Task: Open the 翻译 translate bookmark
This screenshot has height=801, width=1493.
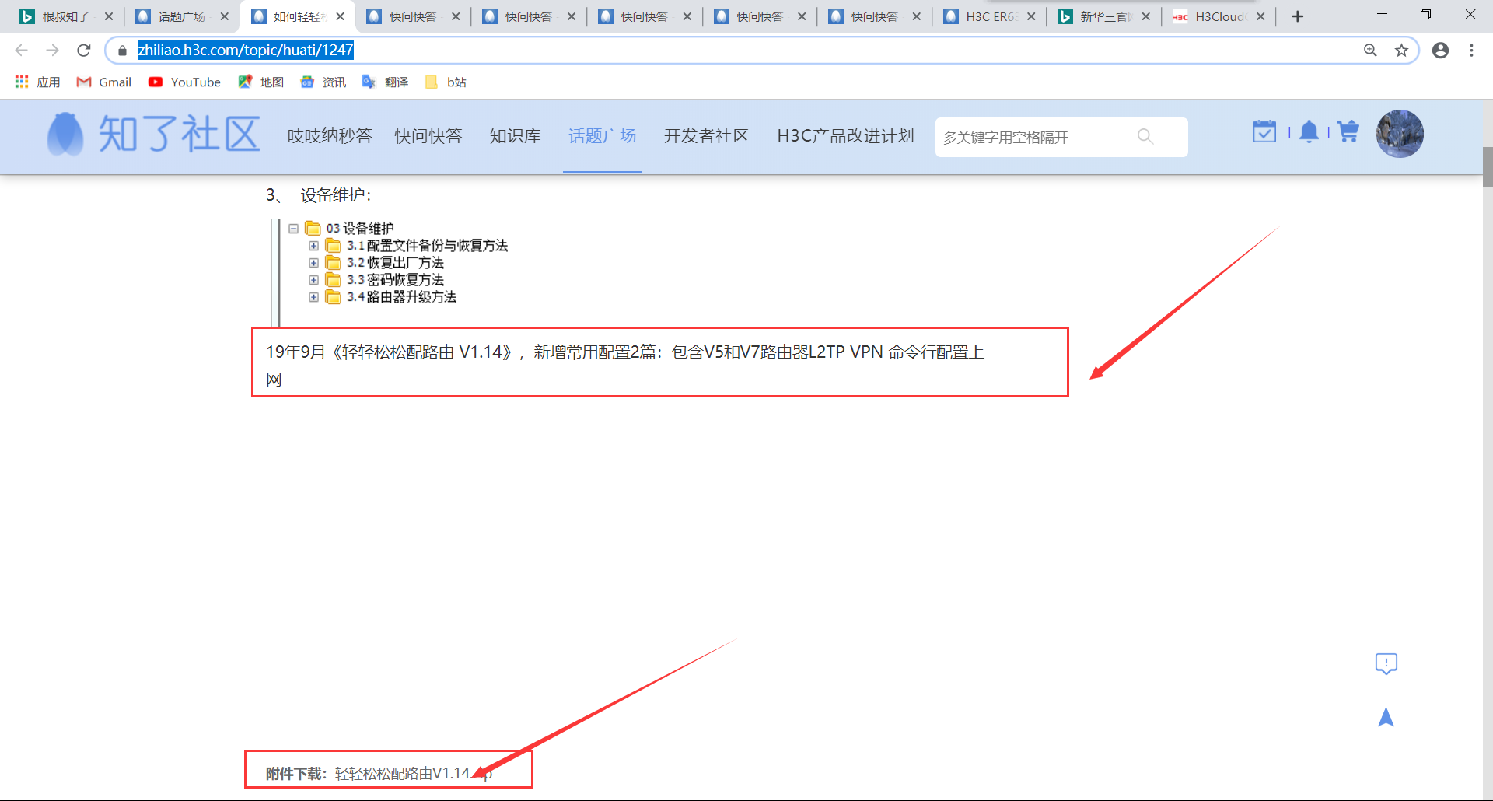Action: [x=386, y=82]
